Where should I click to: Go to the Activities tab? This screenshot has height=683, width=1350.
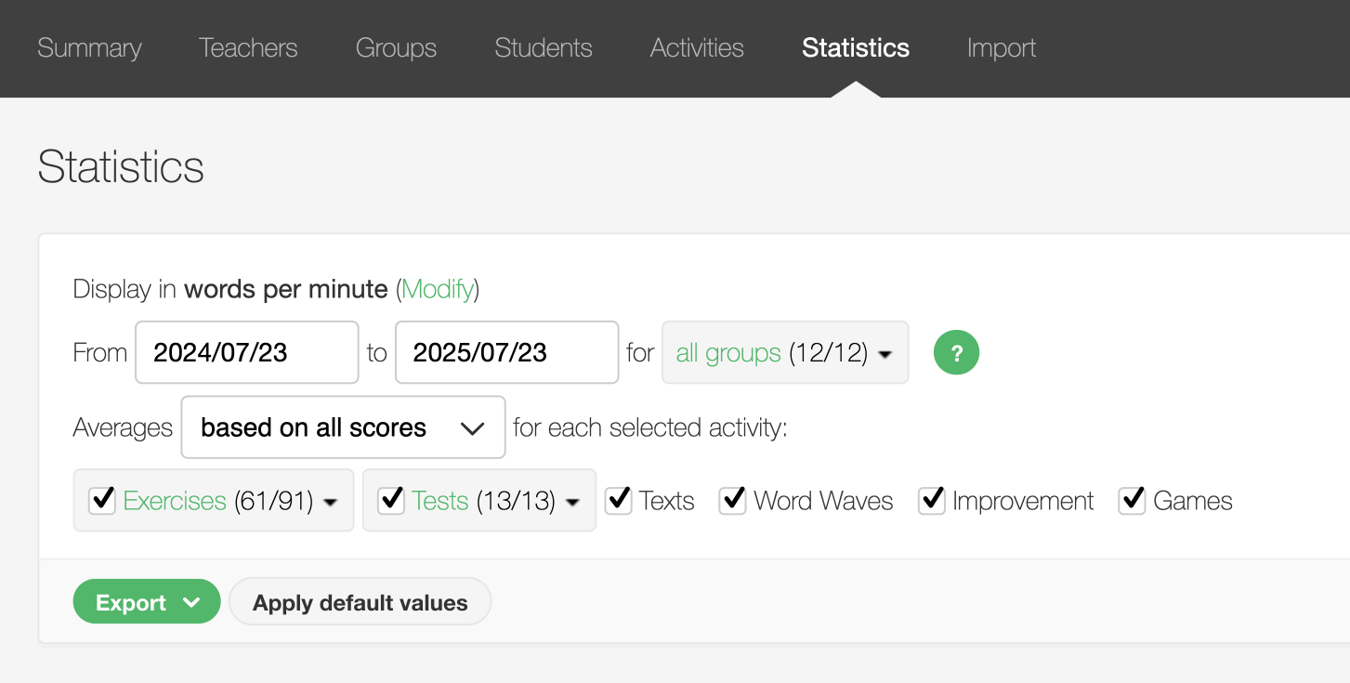coord(697,48)
